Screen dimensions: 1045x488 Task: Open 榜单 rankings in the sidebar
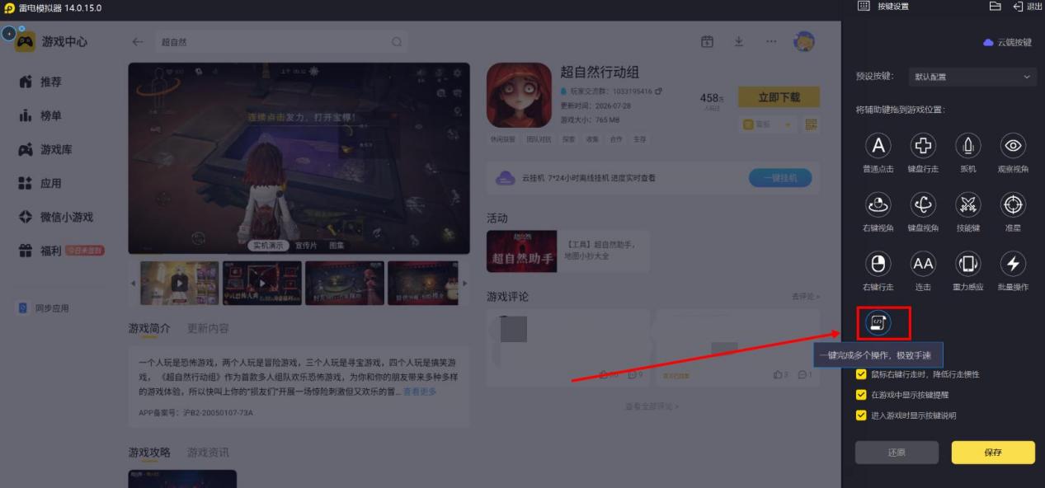pyautogui.click(x=40, y=116)
